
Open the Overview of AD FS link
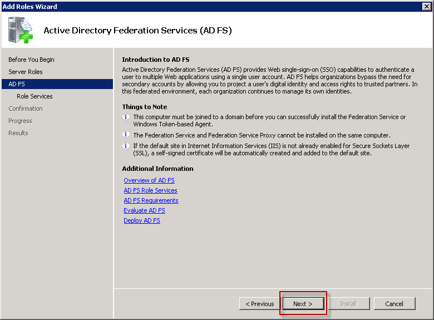pos(149,180)
